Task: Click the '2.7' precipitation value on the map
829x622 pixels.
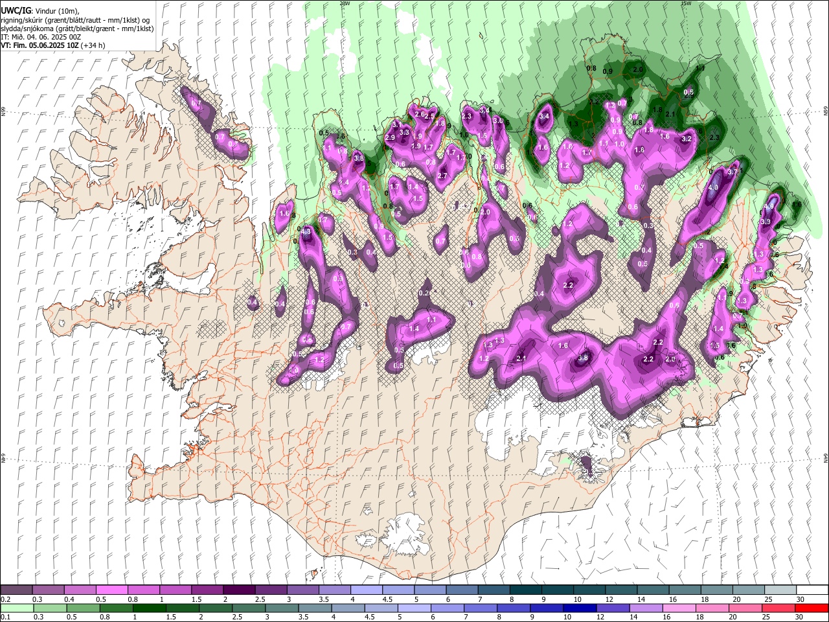Action: 442,176
